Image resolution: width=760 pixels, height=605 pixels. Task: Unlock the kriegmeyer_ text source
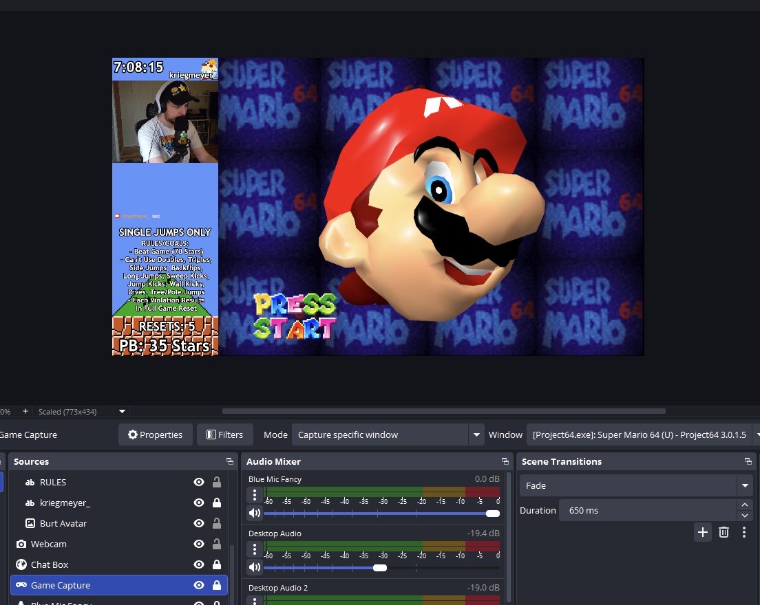click(217, 503)
